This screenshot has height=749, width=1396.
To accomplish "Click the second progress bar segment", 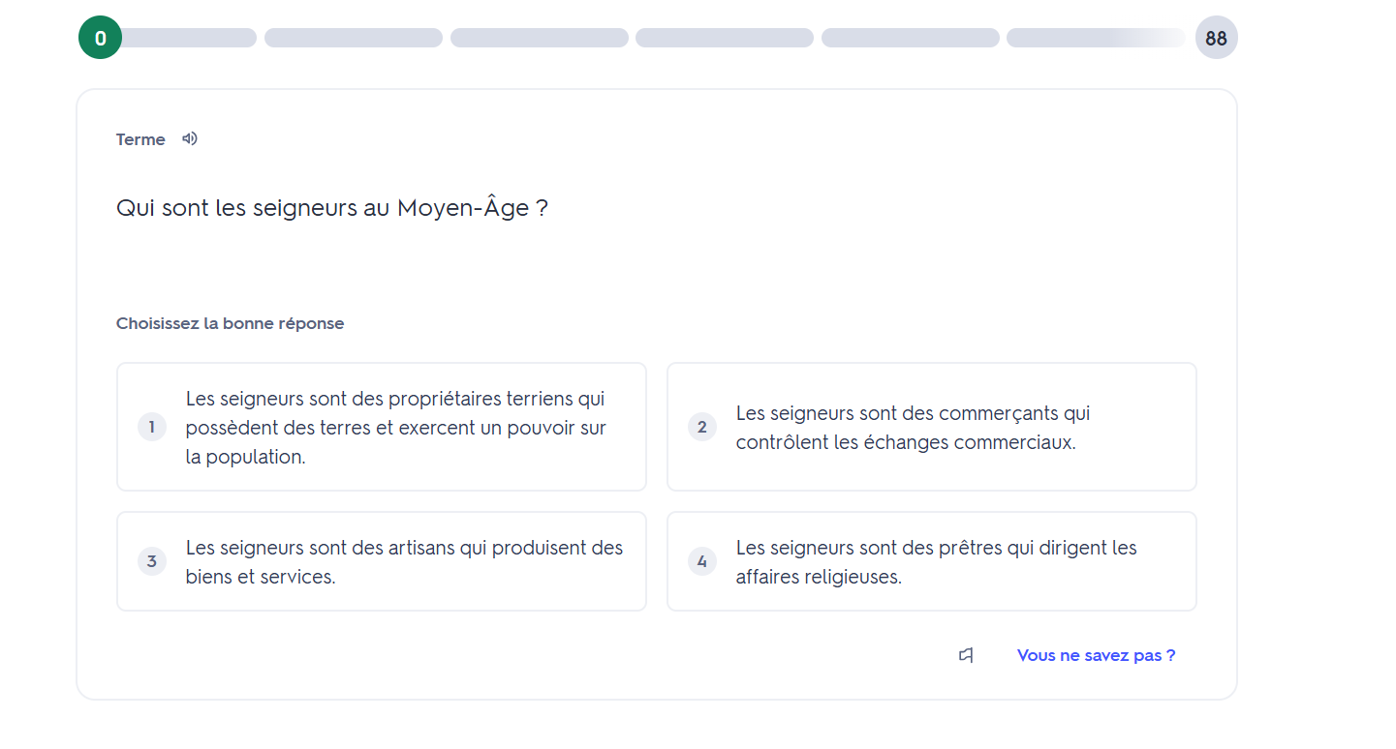I will coord(354,38).
